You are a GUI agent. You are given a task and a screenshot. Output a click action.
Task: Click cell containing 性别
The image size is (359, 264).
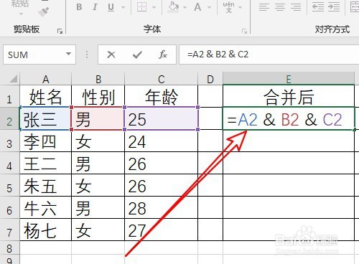(98, 96)
